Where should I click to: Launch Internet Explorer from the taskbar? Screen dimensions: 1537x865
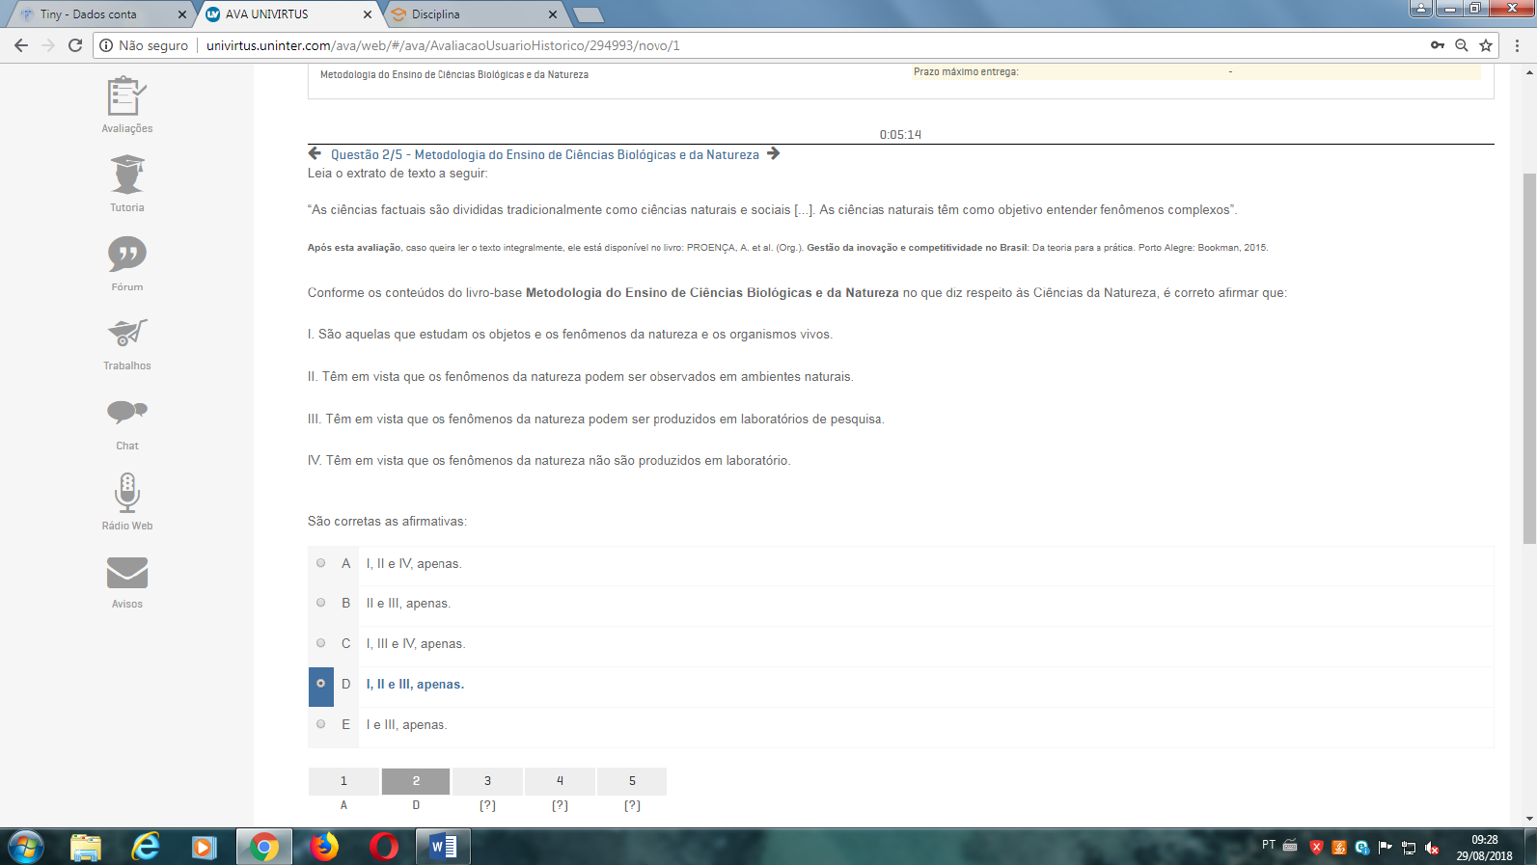tap(146, 847)
